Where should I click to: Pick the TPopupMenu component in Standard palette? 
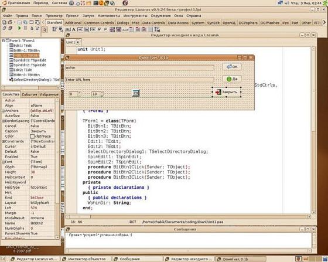(61, 29)
